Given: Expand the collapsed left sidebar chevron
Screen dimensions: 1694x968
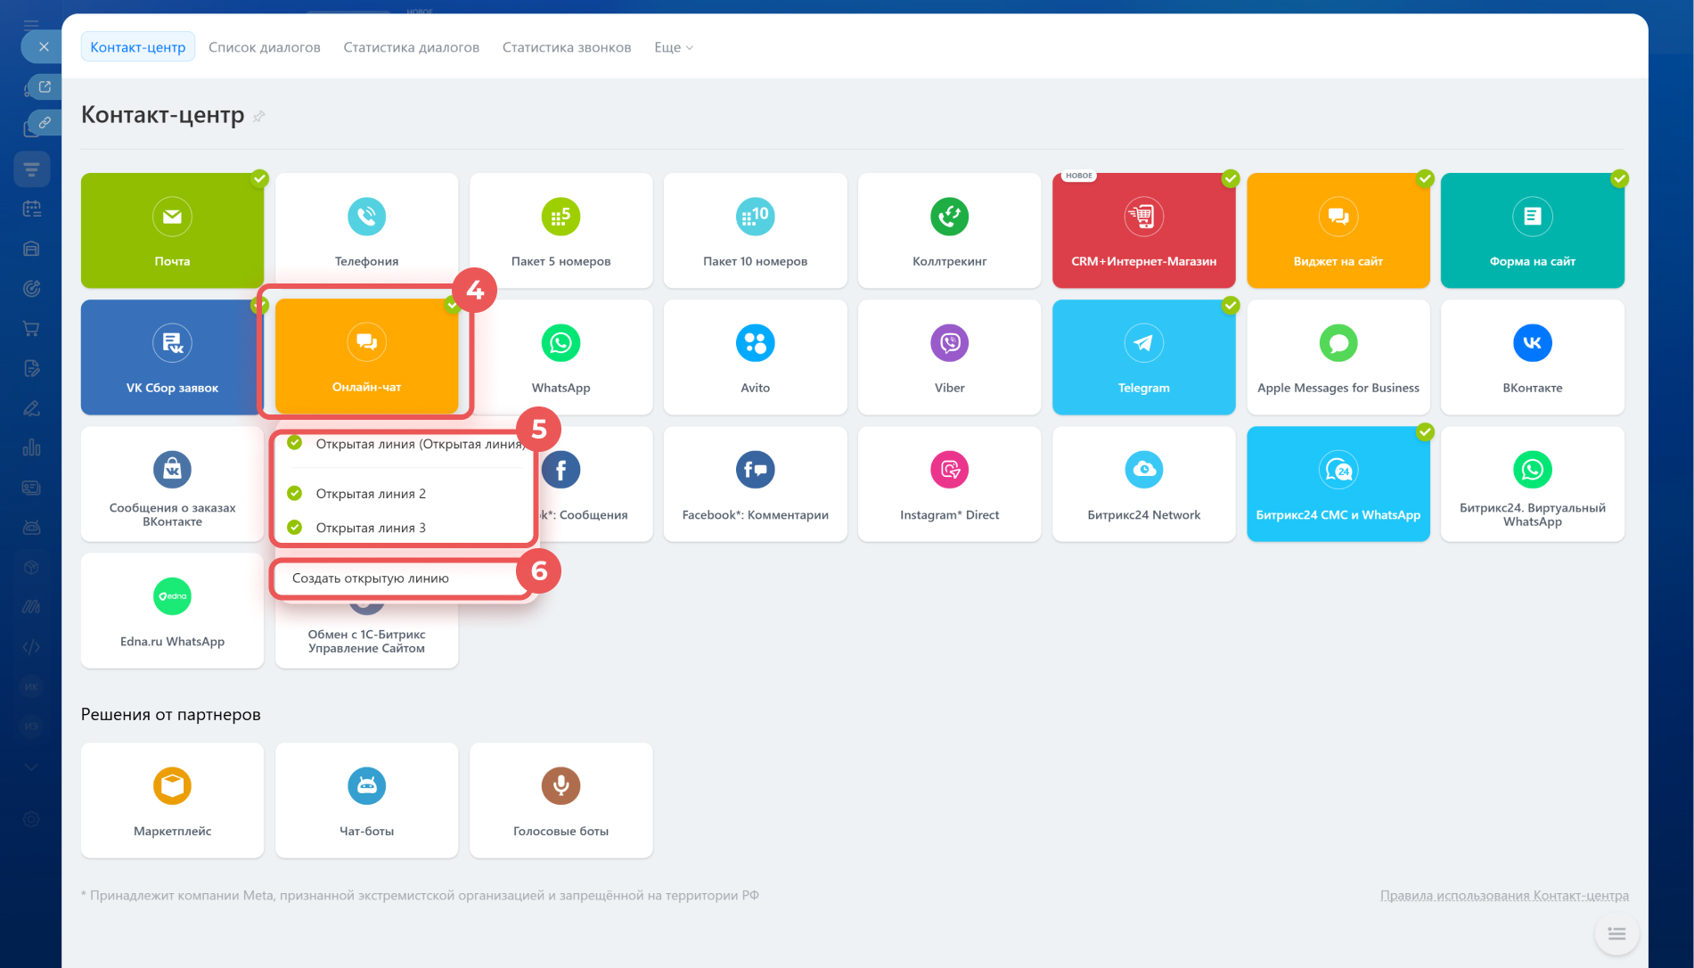Looking at the screenshot, I should point(31,767).
